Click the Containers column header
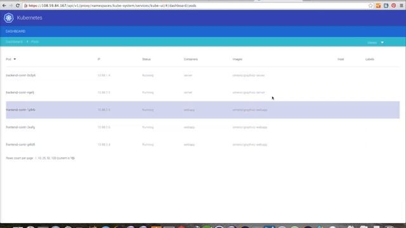 coord(191,59)
